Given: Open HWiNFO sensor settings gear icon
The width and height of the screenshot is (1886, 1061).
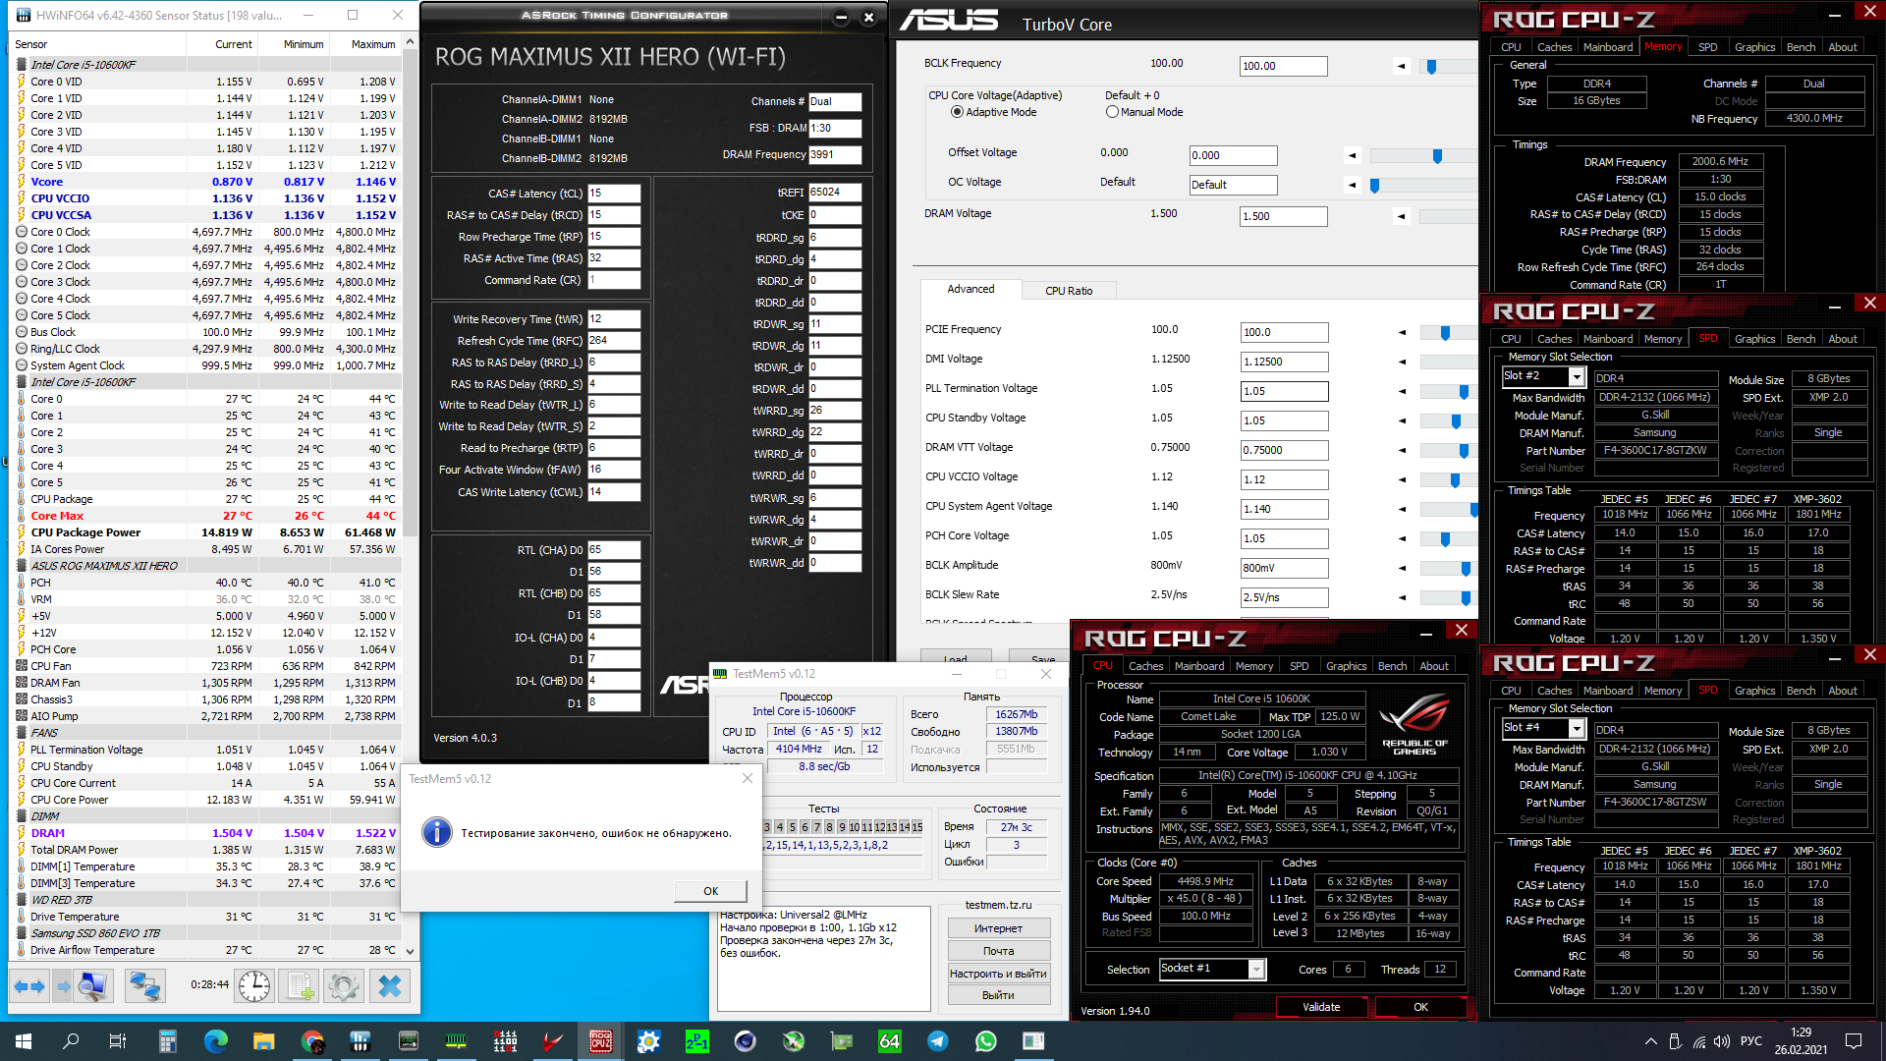Looking at the screenshot, I should [344, 985].
